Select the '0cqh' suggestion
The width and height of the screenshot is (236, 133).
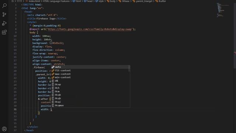tap(91, 98)
